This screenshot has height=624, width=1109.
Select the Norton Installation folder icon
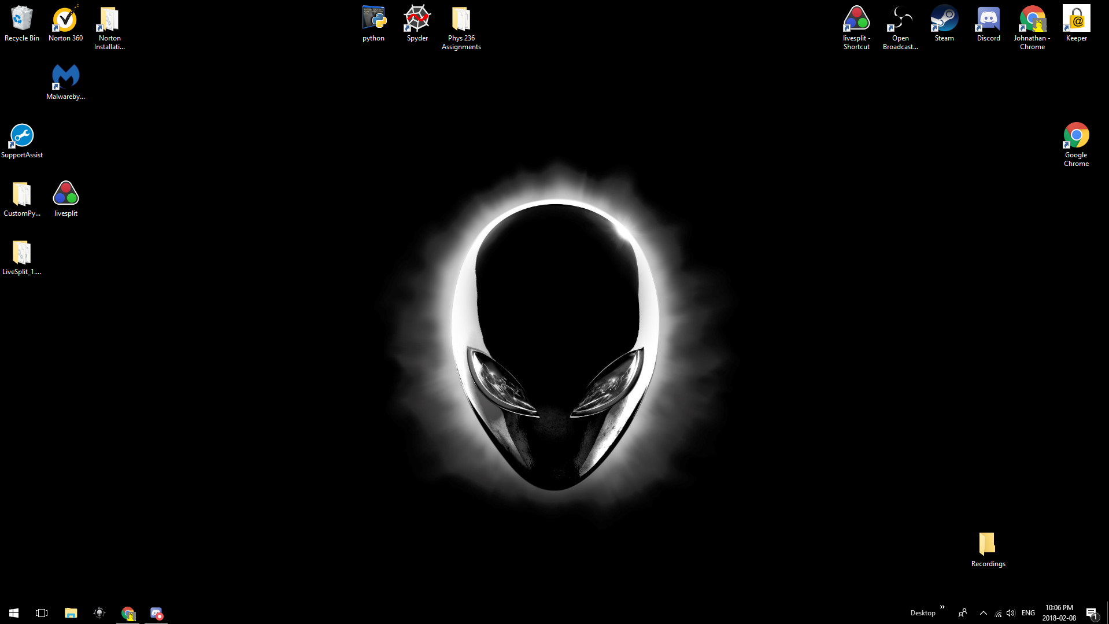tap(109, 28)
